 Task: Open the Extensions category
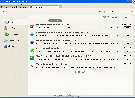15,34
